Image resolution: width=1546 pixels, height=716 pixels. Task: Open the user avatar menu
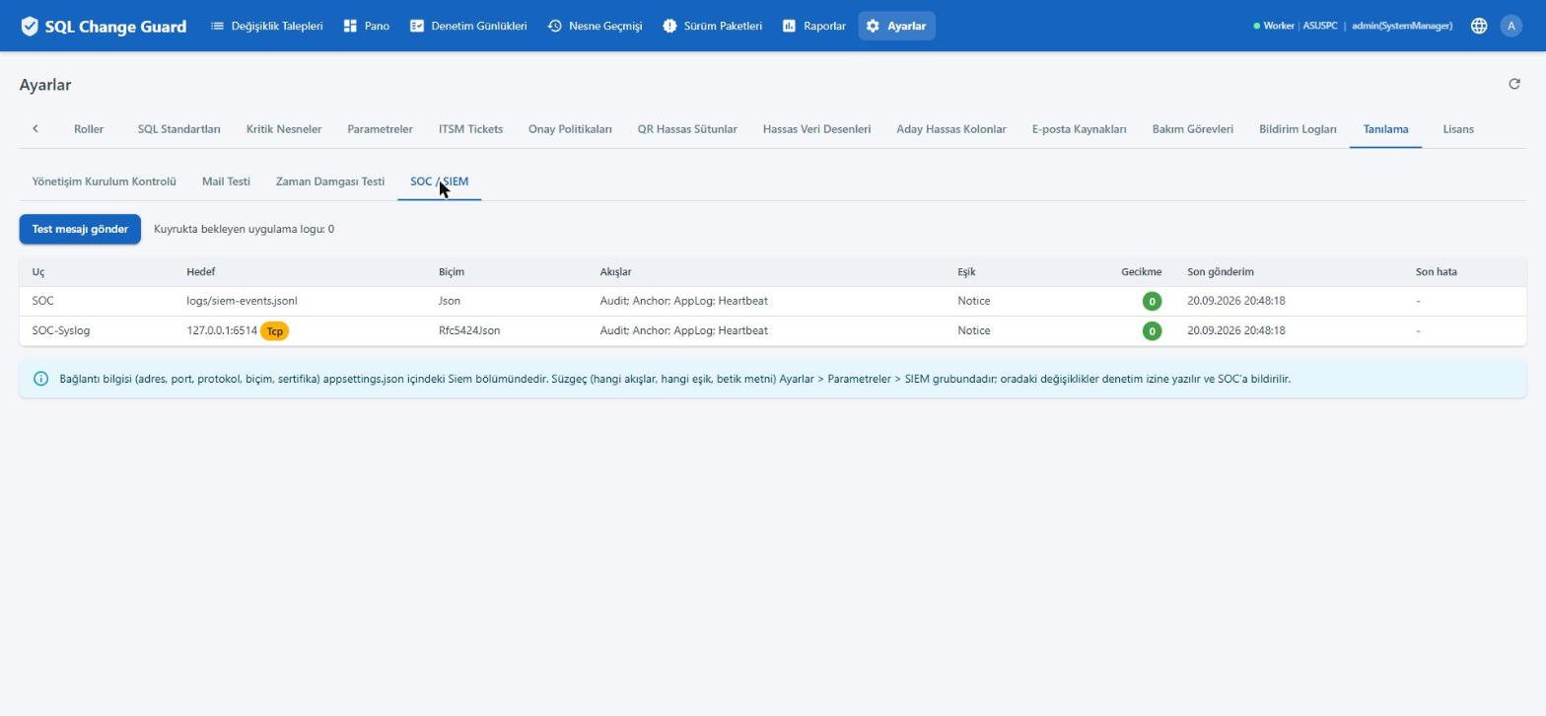1511,27
